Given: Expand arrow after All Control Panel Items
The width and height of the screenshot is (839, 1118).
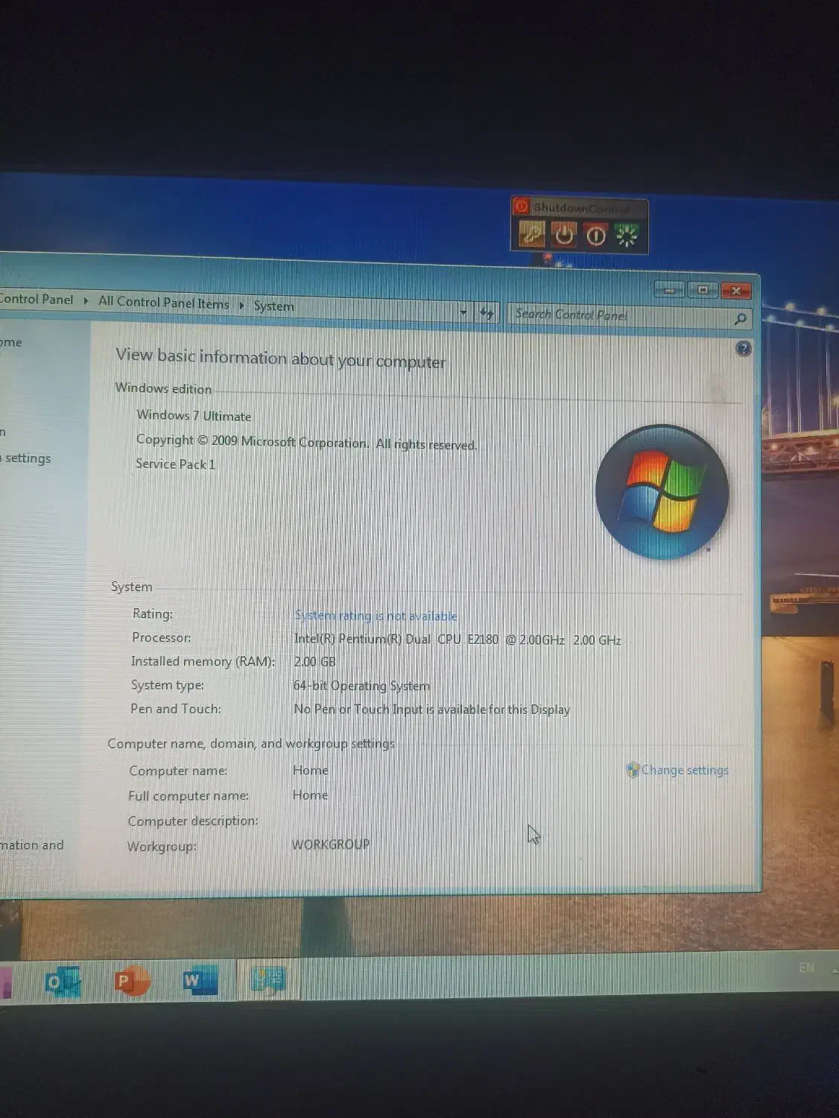Looking at the screenshot, I should 241,305.
